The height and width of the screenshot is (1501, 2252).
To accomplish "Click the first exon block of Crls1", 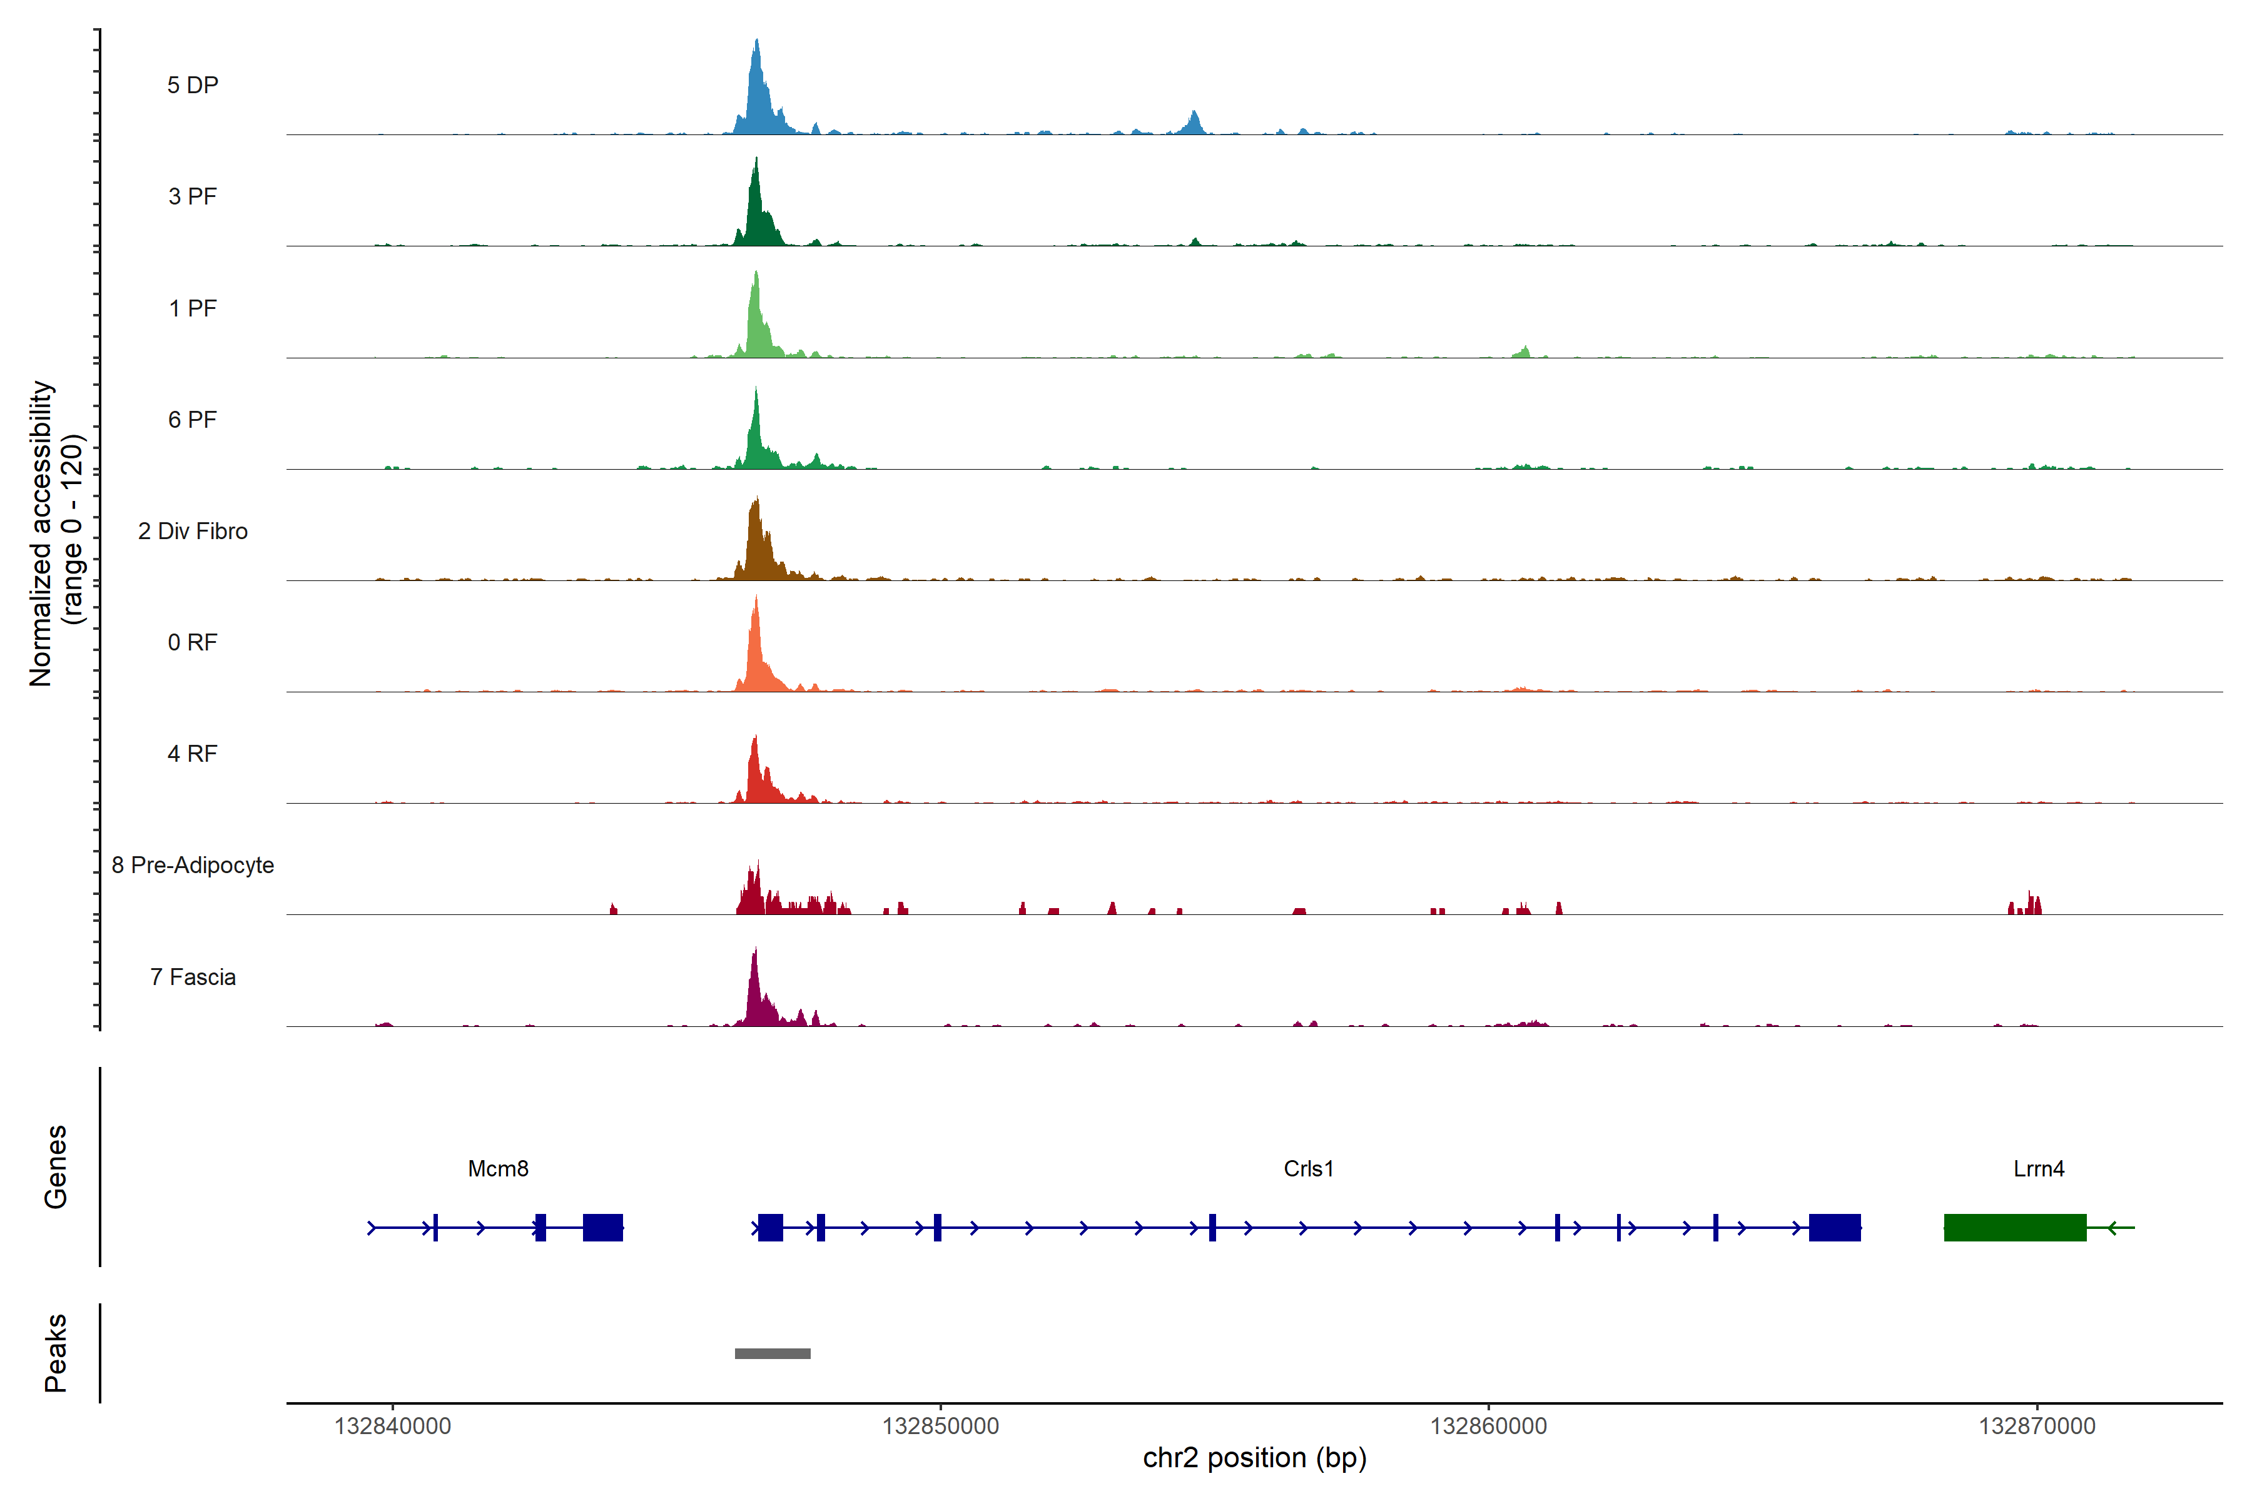I will tap(770, 1226).
